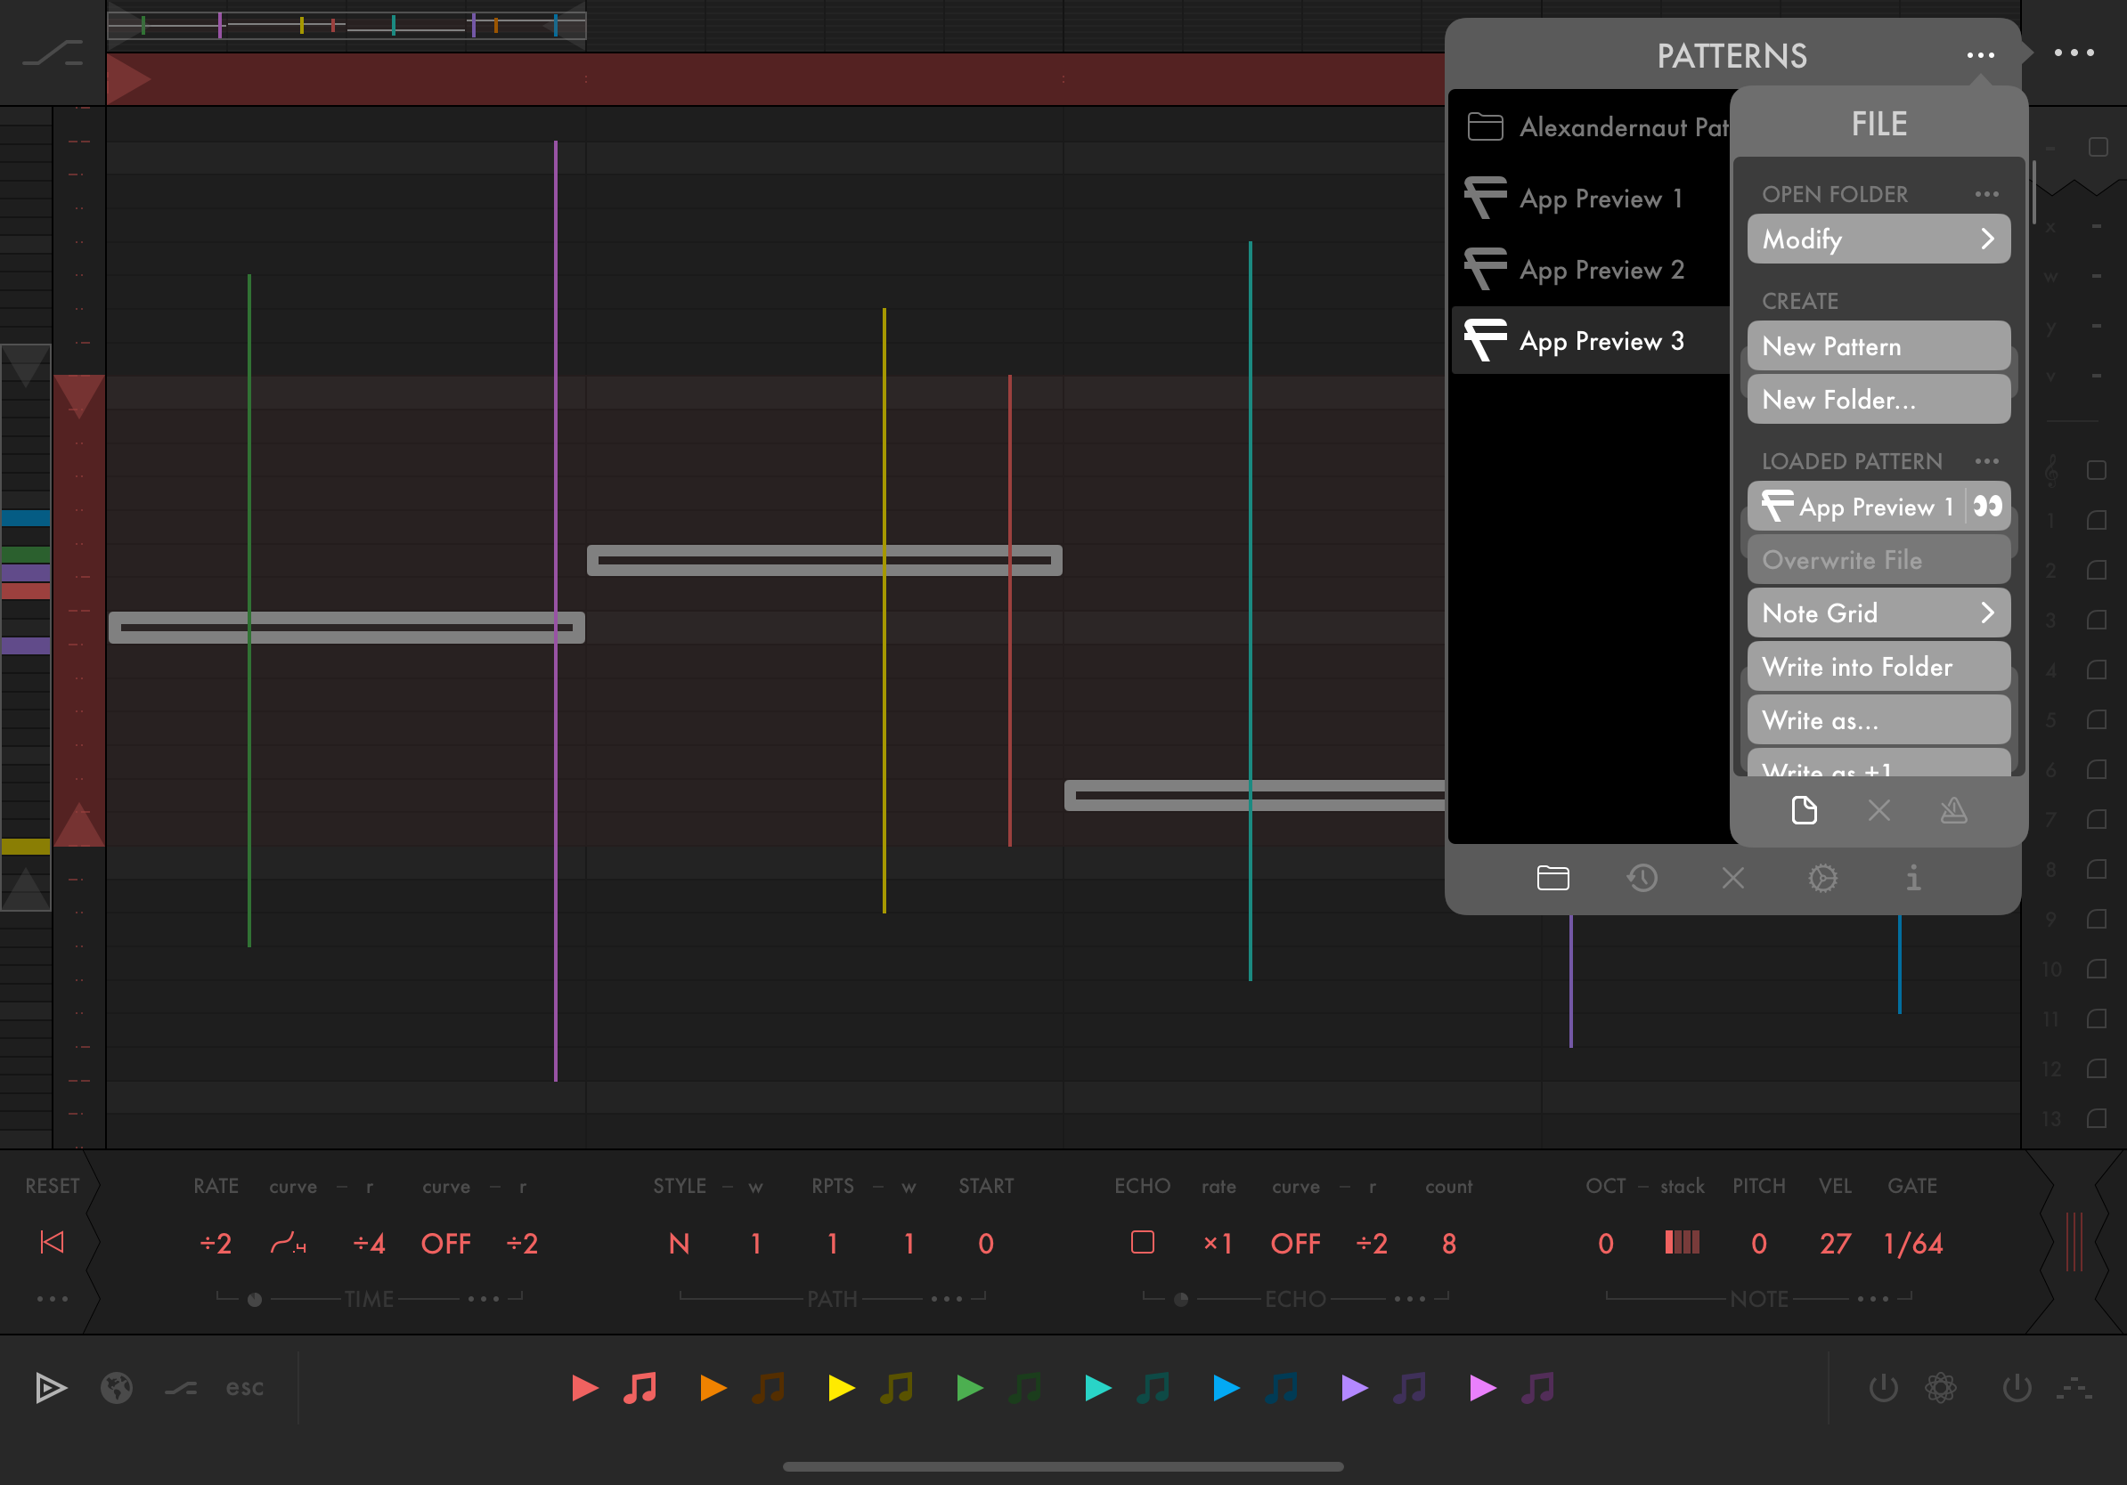The image size is (2127, 1485).
Task: Click the history clock icon in Patterns
Action: (x=1642, y=878)
